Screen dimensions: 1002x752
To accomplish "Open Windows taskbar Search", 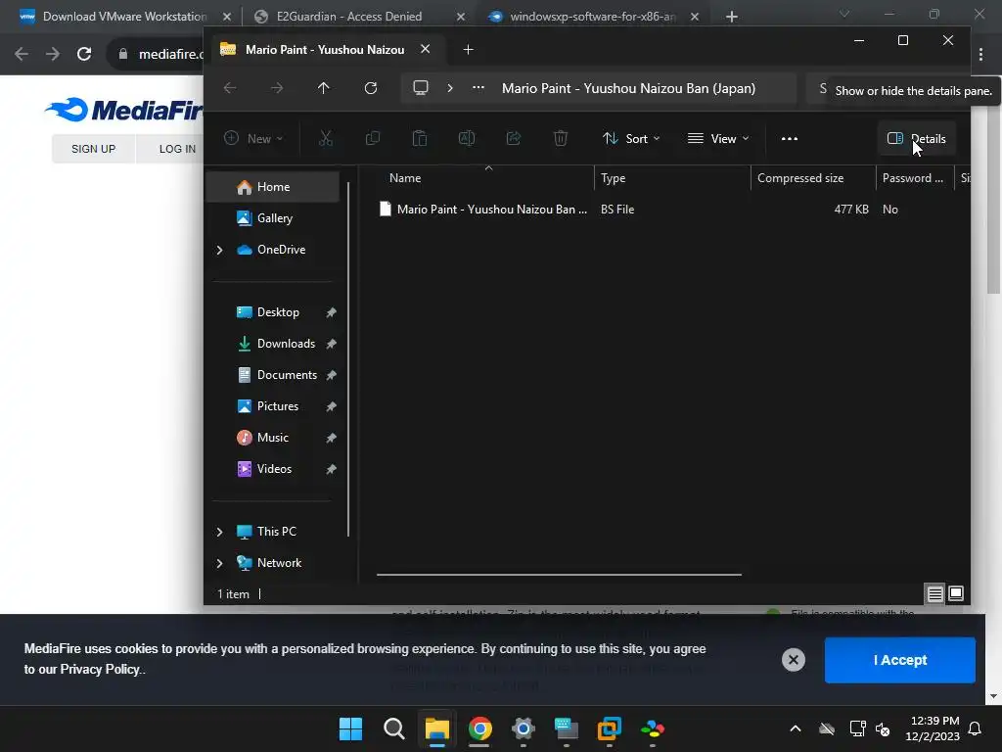I will [393, 728].
